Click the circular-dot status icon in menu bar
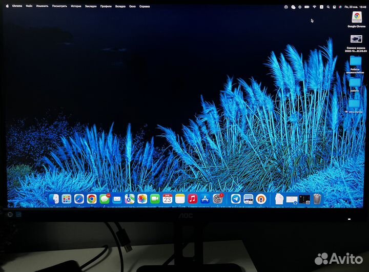The image size is (369, 272). coord(300,7)
